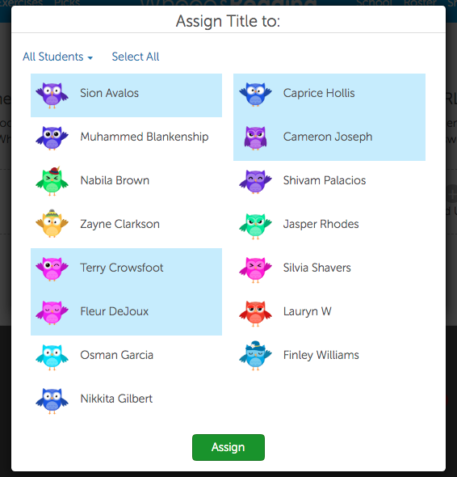Click Nabila Brown's green owl with hat
This screenshot has height=477, width=457.
[52, 181]
